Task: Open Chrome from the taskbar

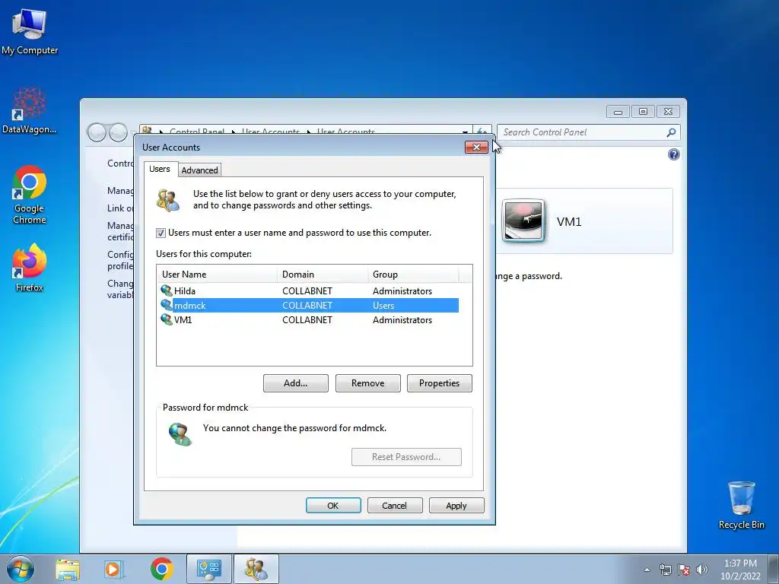Action: click(162, 569)
